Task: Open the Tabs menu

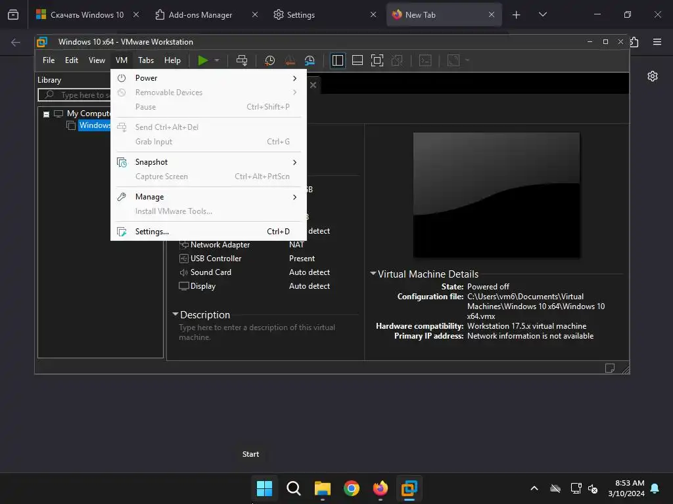Action: pos(146,60)
